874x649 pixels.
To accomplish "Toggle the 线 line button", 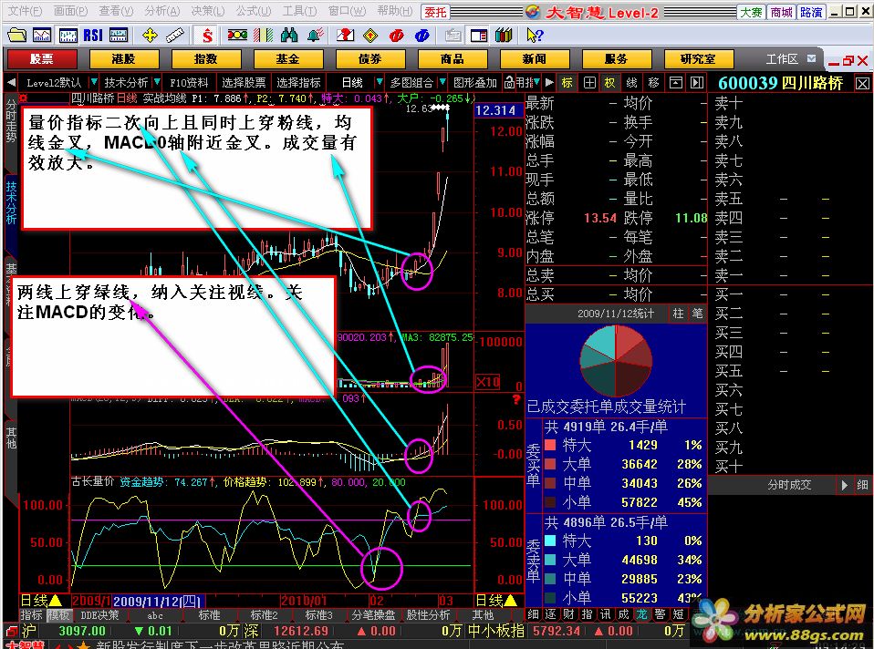I will pos(631,83).
